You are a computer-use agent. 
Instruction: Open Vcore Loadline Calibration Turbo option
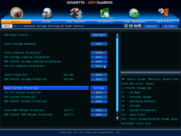click(99, 53)
